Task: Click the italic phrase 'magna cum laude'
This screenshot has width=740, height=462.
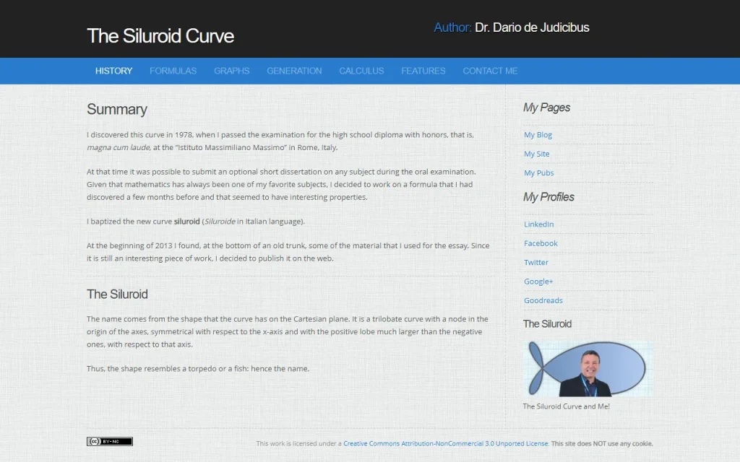Action: [119, 147]
